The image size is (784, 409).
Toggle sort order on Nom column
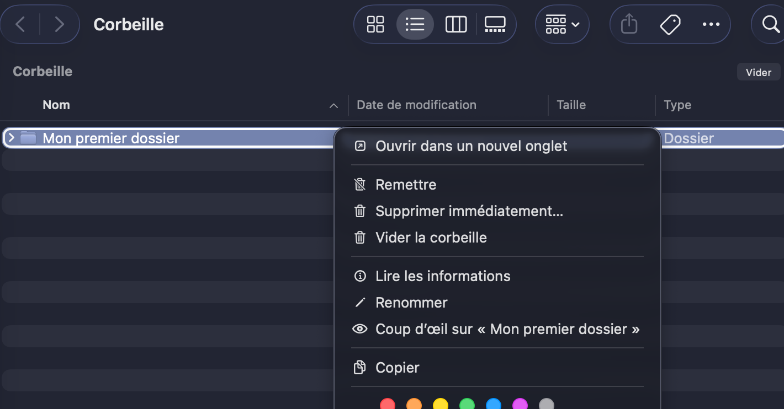click(x=333, y=105)
